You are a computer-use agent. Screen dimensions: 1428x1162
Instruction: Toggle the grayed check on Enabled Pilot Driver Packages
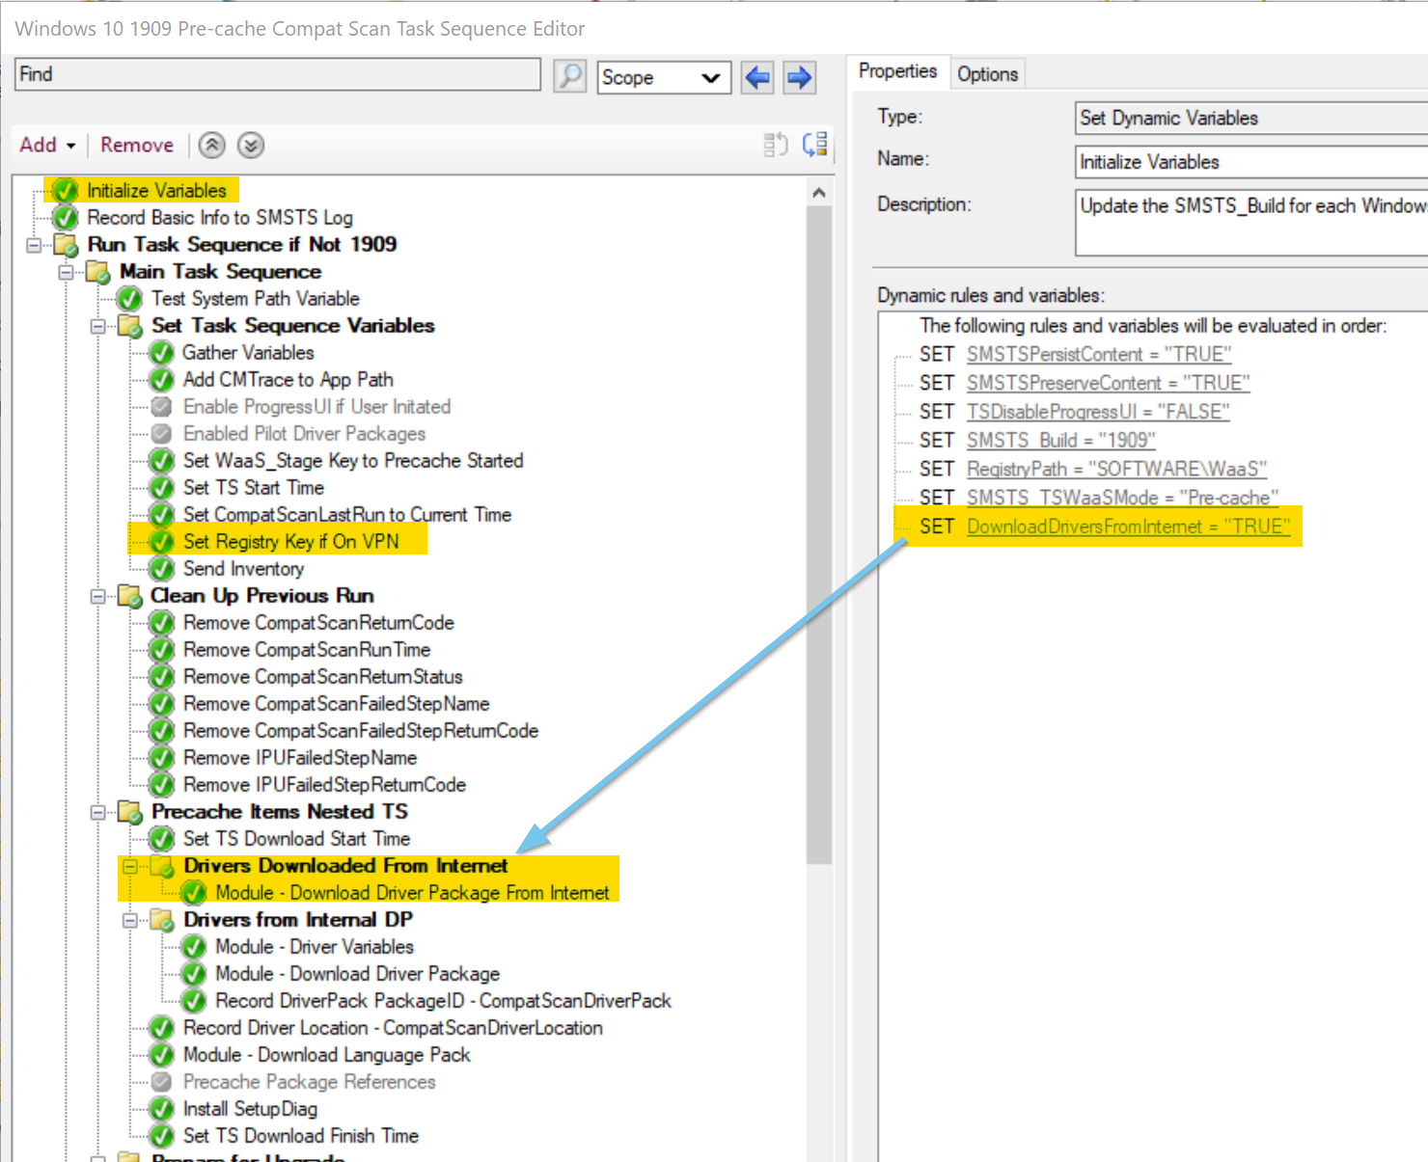(161, 434)
